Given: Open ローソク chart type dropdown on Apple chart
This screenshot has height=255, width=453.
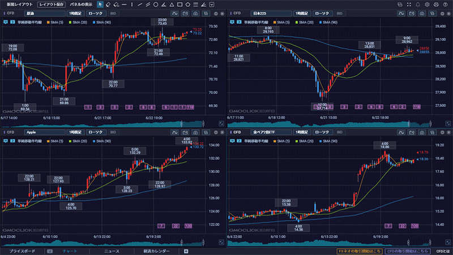Looking at the screenshot, I should tap(96, 131).
